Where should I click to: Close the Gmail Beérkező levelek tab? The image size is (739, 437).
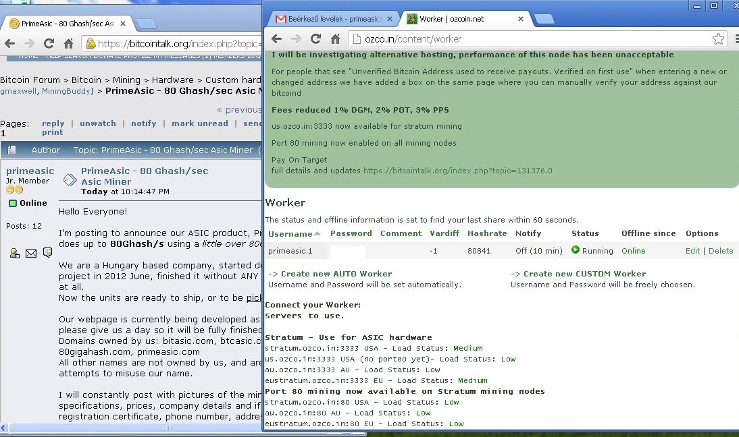390,19
